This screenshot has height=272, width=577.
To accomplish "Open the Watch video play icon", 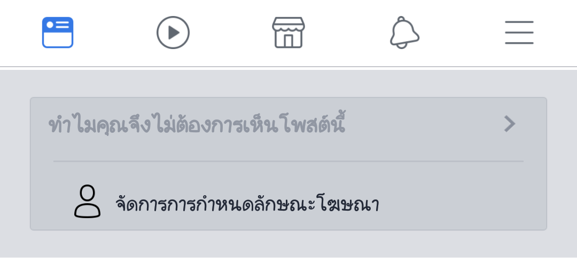I will [x=173, y=33].
